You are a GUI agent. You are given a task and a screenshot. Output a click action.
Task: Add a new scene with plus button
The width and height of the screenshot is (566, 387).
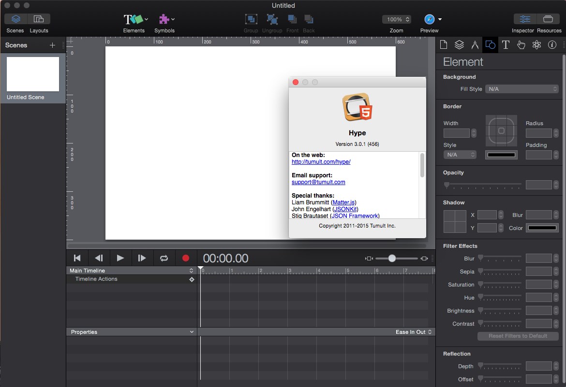[x=52, y=45]
